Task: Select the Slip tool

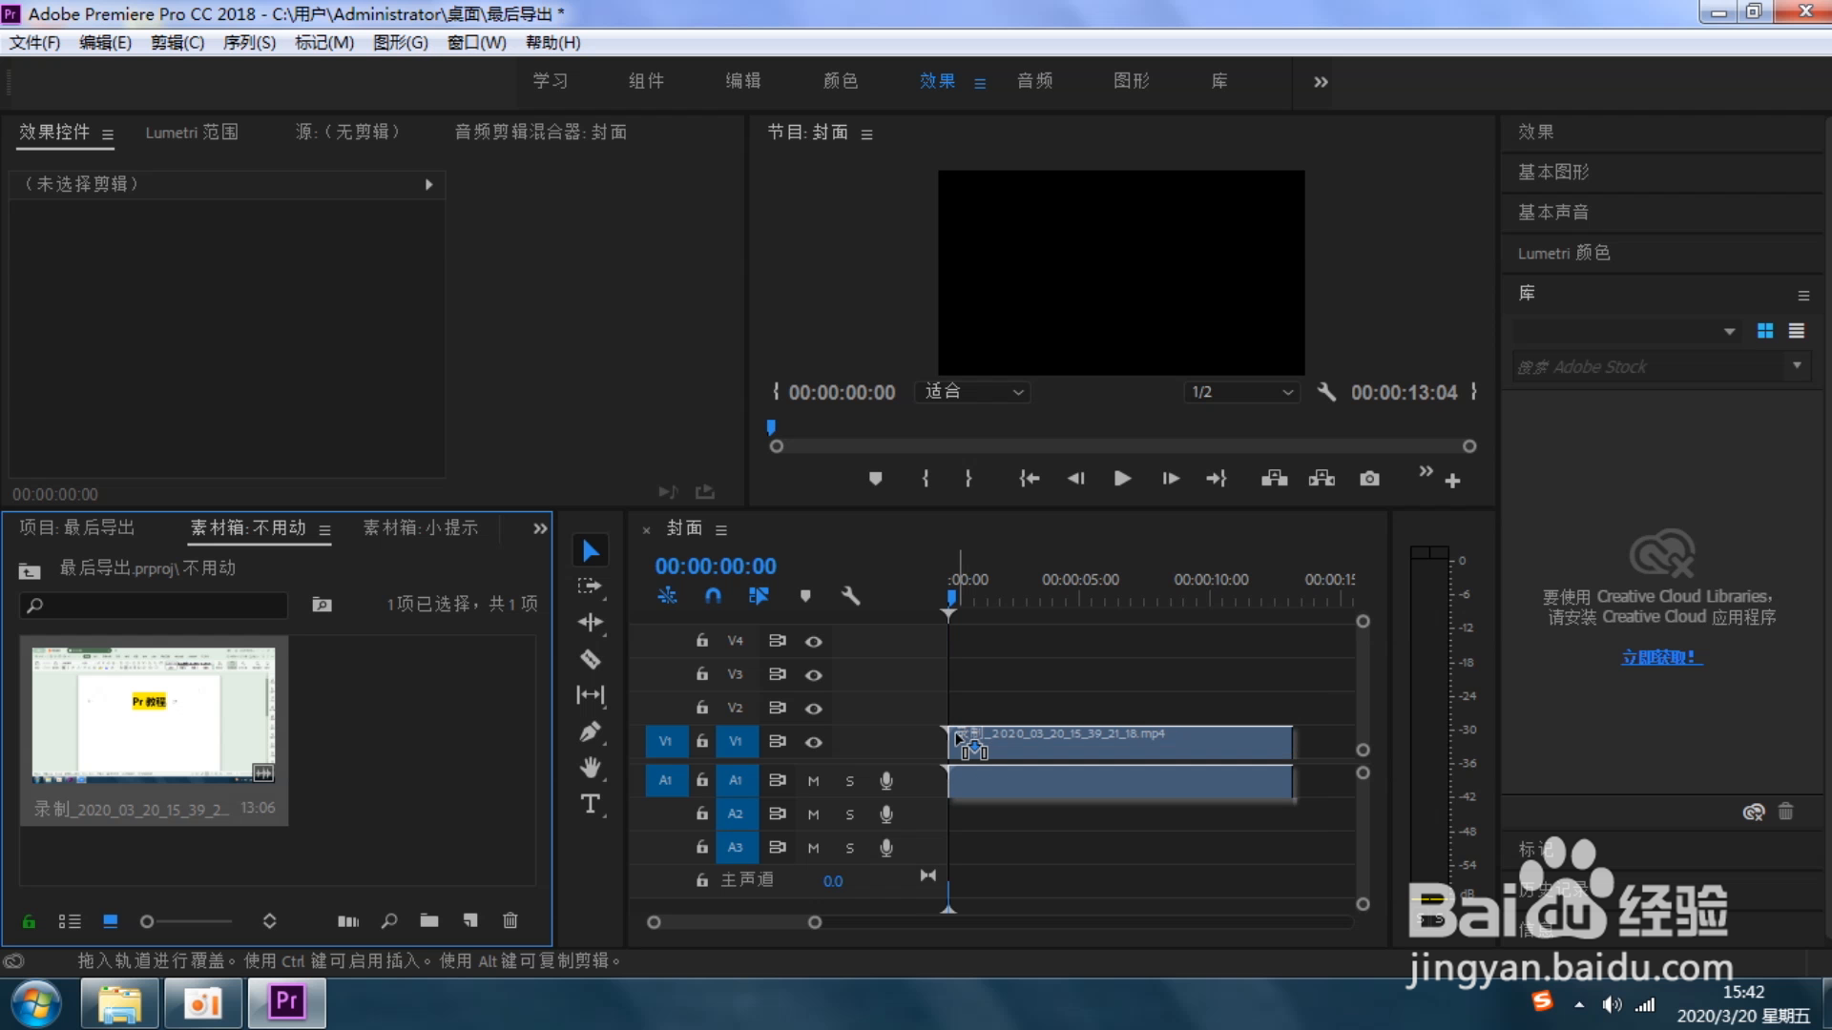Action: 591,695
